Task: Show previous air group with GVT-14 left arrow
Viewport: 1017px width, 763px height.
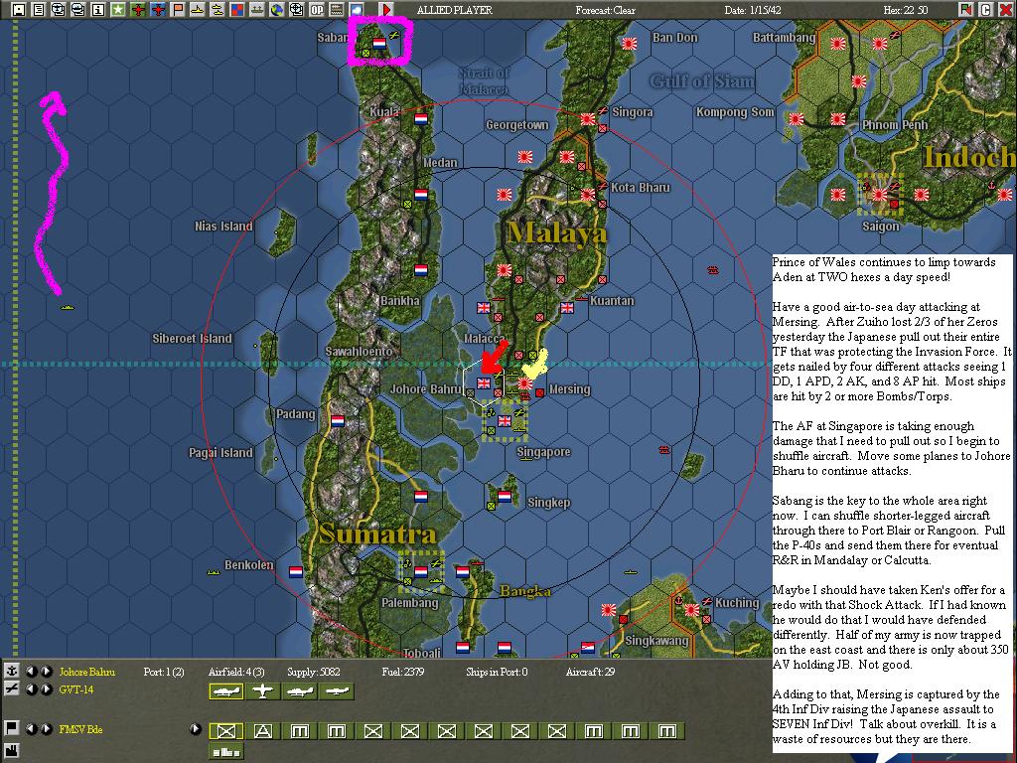Action: [31, 689]
